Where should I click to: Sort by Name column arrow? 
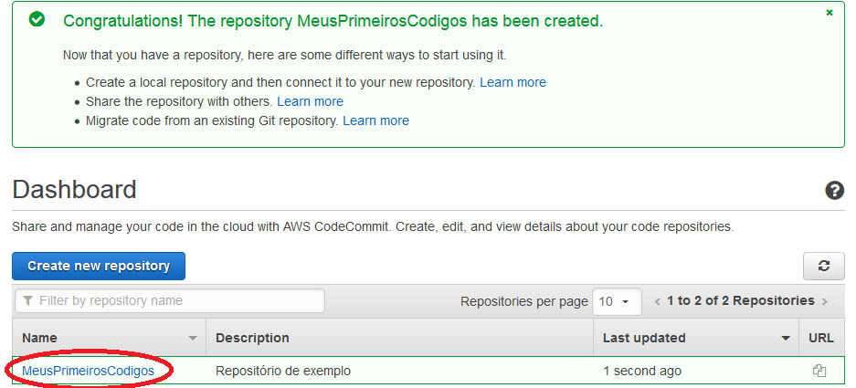click(x=193, y=339)
